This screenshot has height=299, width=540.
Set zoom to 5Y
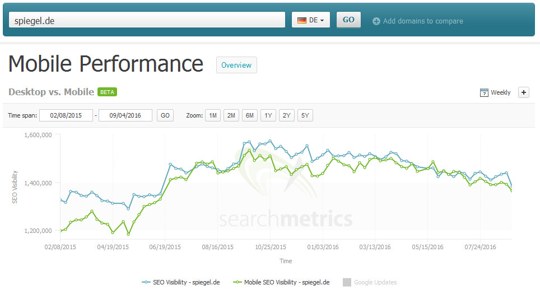click(x=305, y=115)
